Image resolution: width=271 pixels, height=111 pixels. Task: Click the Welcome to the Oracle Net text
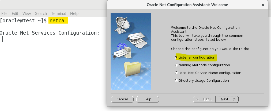(207, 34)
